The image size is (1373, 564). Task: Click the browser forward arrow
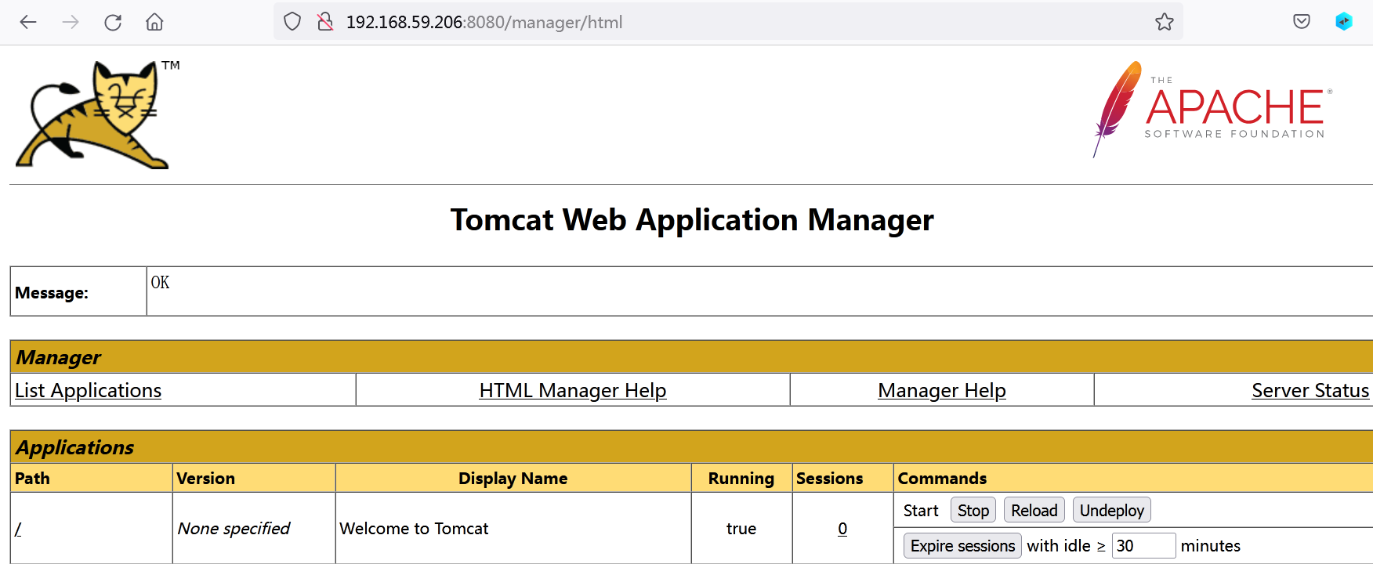[71, 22]
